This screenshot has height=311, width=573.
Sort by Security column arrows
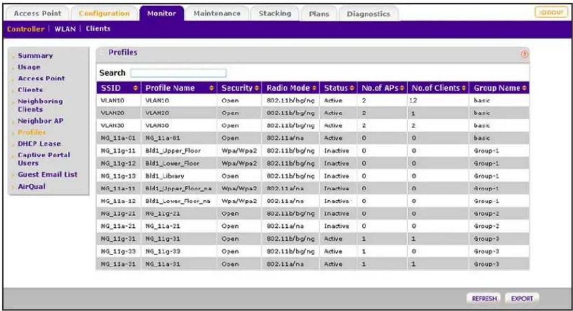[257, 88]
